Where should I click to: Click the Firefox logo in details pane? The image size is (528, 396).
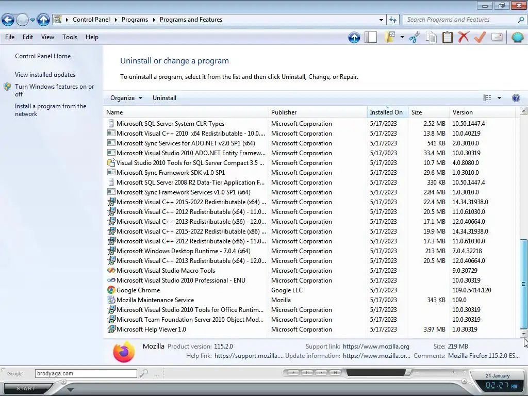(x=124, y=352)
